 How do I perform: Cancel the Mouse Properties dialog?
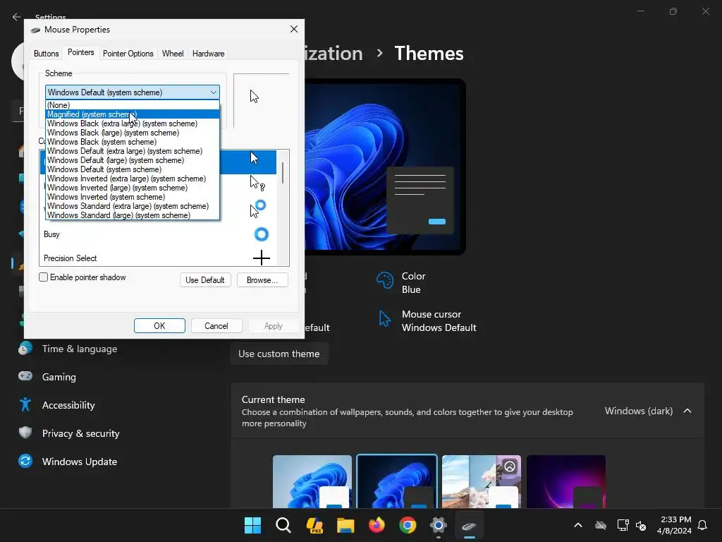coord(216,326)
